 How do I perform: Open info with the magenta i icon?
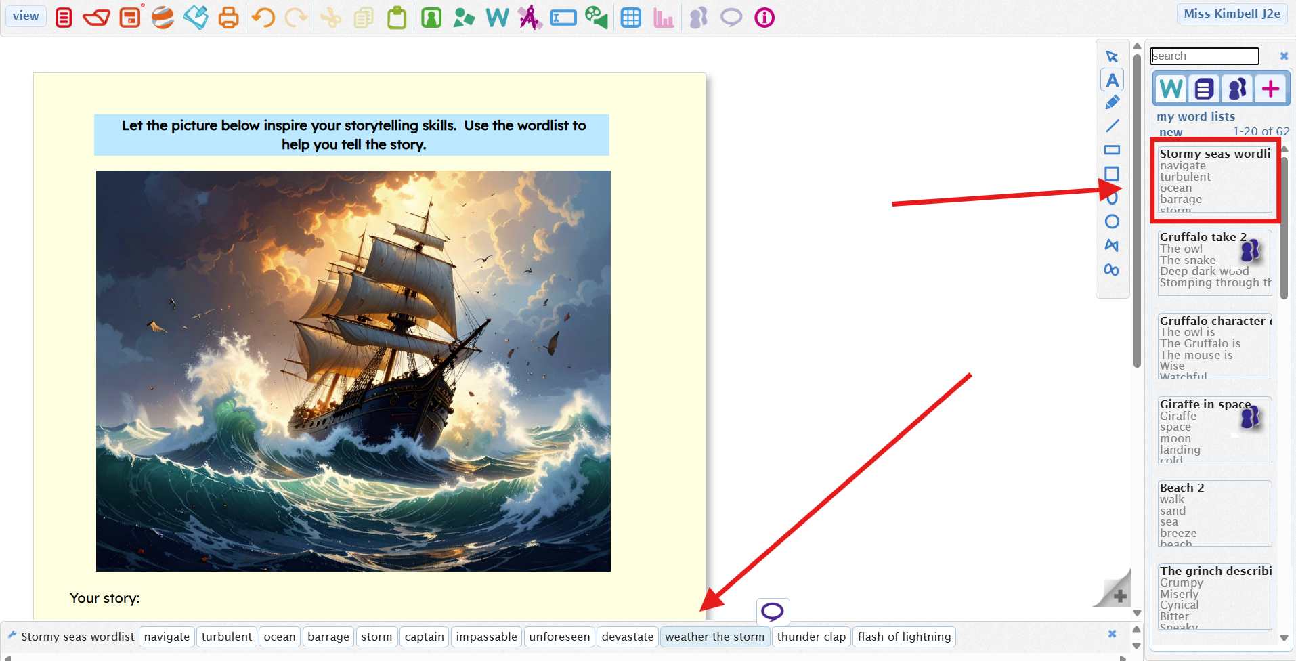click(x=764, y=18)
